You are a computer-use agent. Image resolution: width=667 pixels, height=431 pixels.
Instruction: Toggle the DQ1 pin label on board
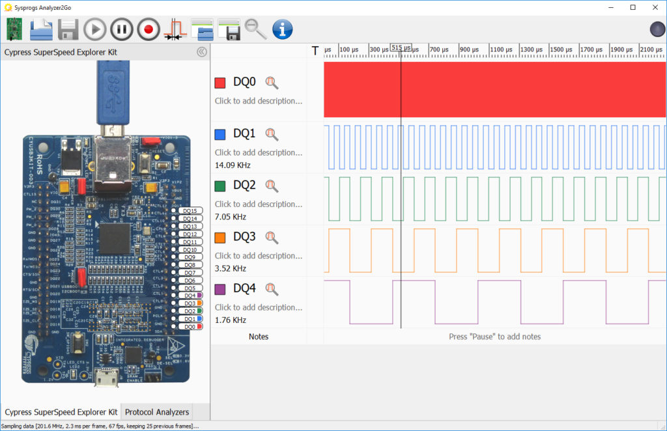click(190, 318)
